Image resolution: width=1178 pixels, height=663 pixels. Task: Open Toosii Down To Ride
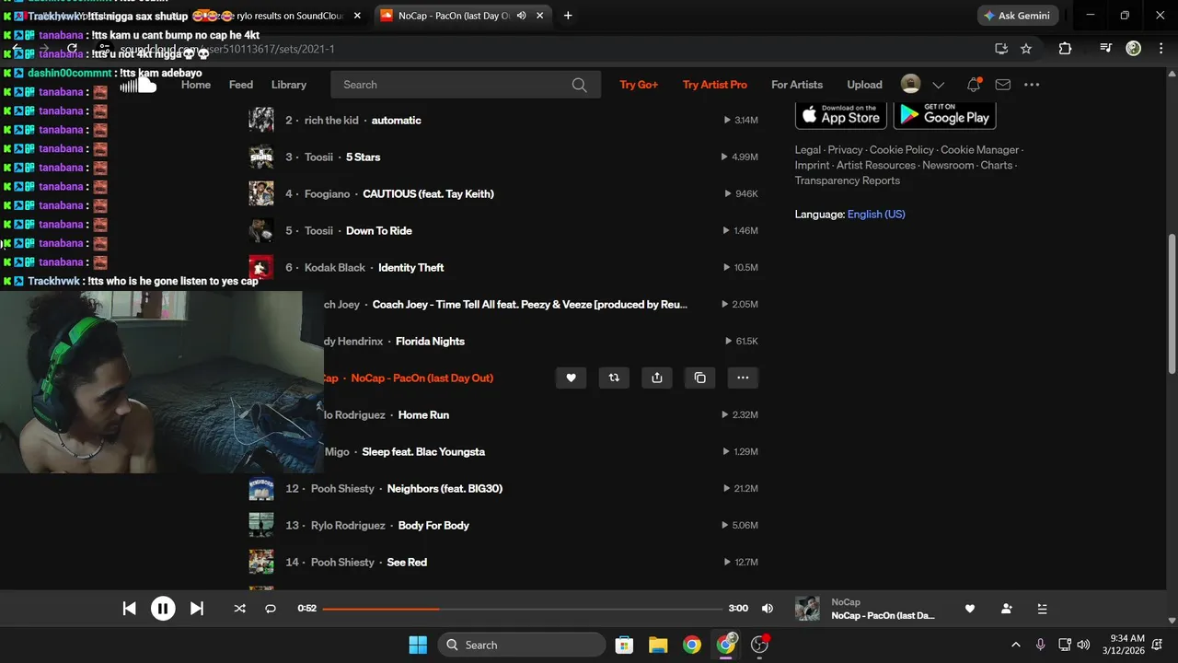[x=379, y=230]
